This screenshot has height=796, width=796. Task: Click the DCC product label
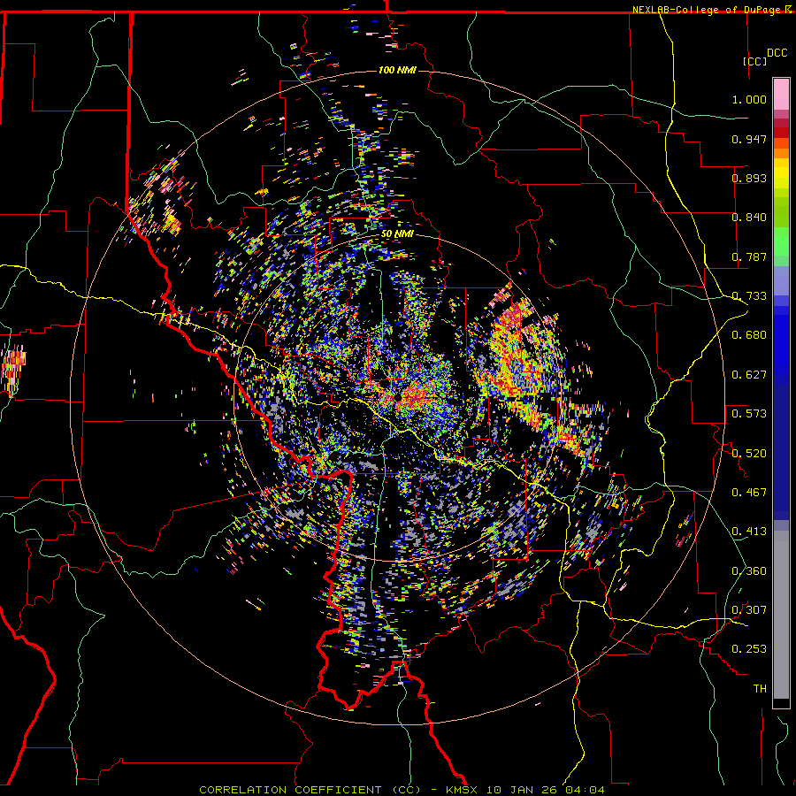[x=777, y=53]
